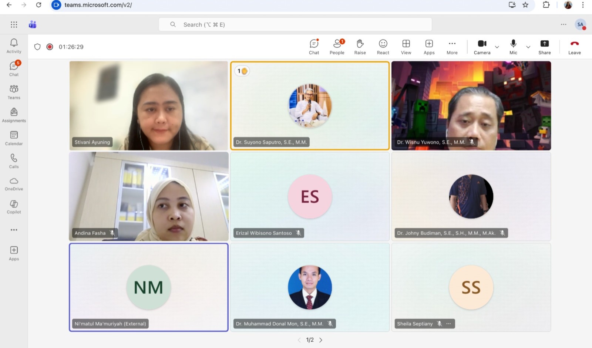This screenshot has height=348, width=592.
Task: Raise your hand in the meeting
Action: pos(360,47)
